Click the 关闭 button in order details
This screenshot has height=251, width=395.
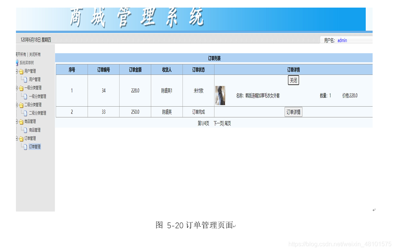pos(293,80)
